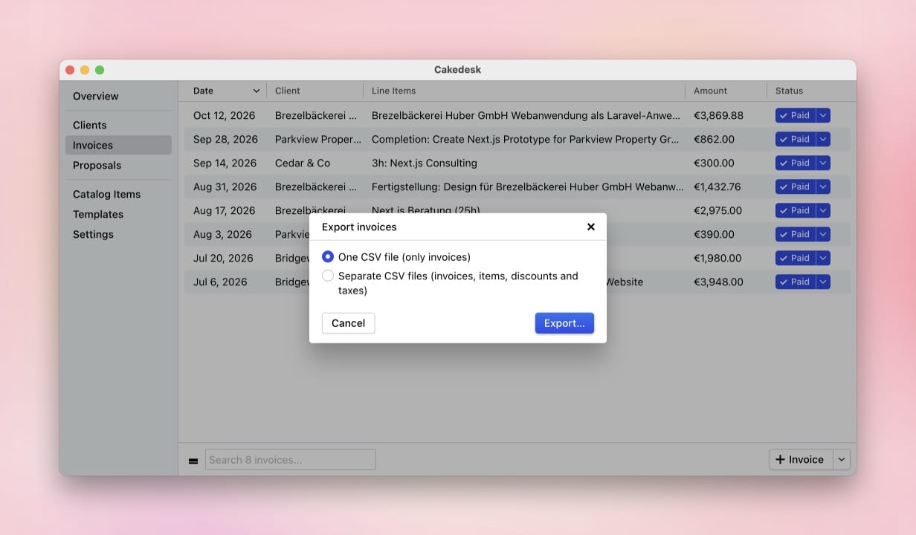The image size is (916, 535).
Task: Open status dropdown arrow for €390.00 invoice
Action: 823,234
